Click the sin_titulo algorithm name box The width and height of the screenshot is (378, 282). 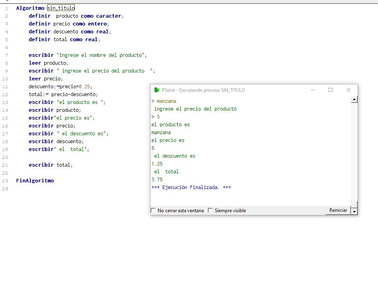pos(61,8)
